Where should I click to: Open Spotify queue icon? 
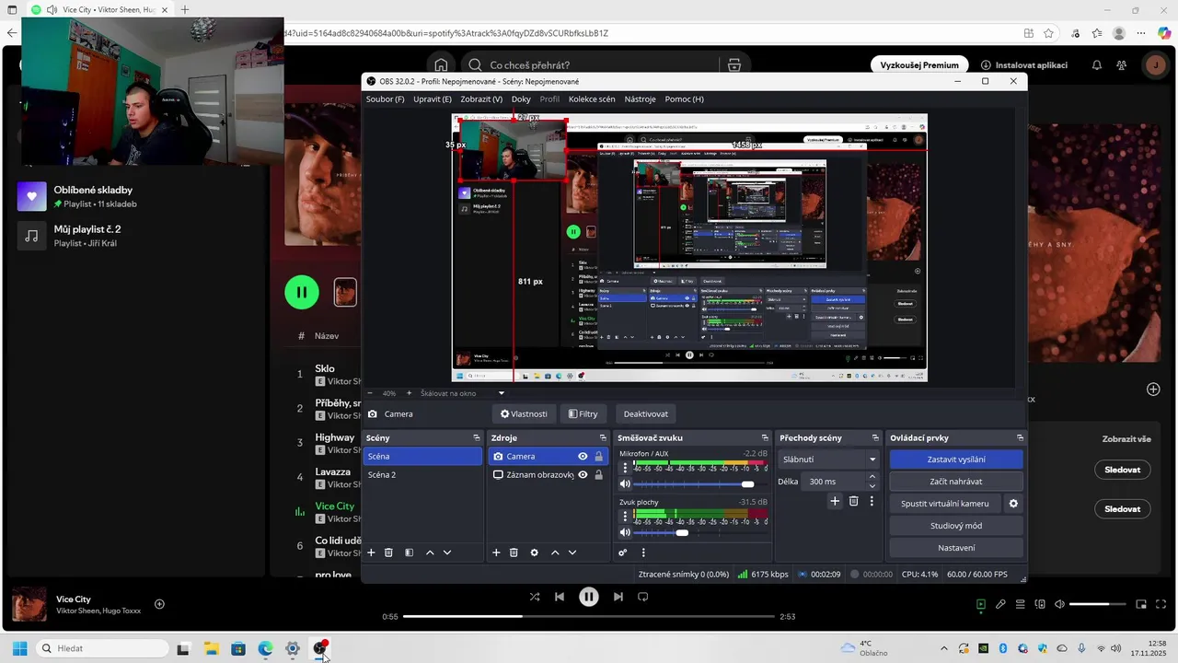coord(1021,605)
